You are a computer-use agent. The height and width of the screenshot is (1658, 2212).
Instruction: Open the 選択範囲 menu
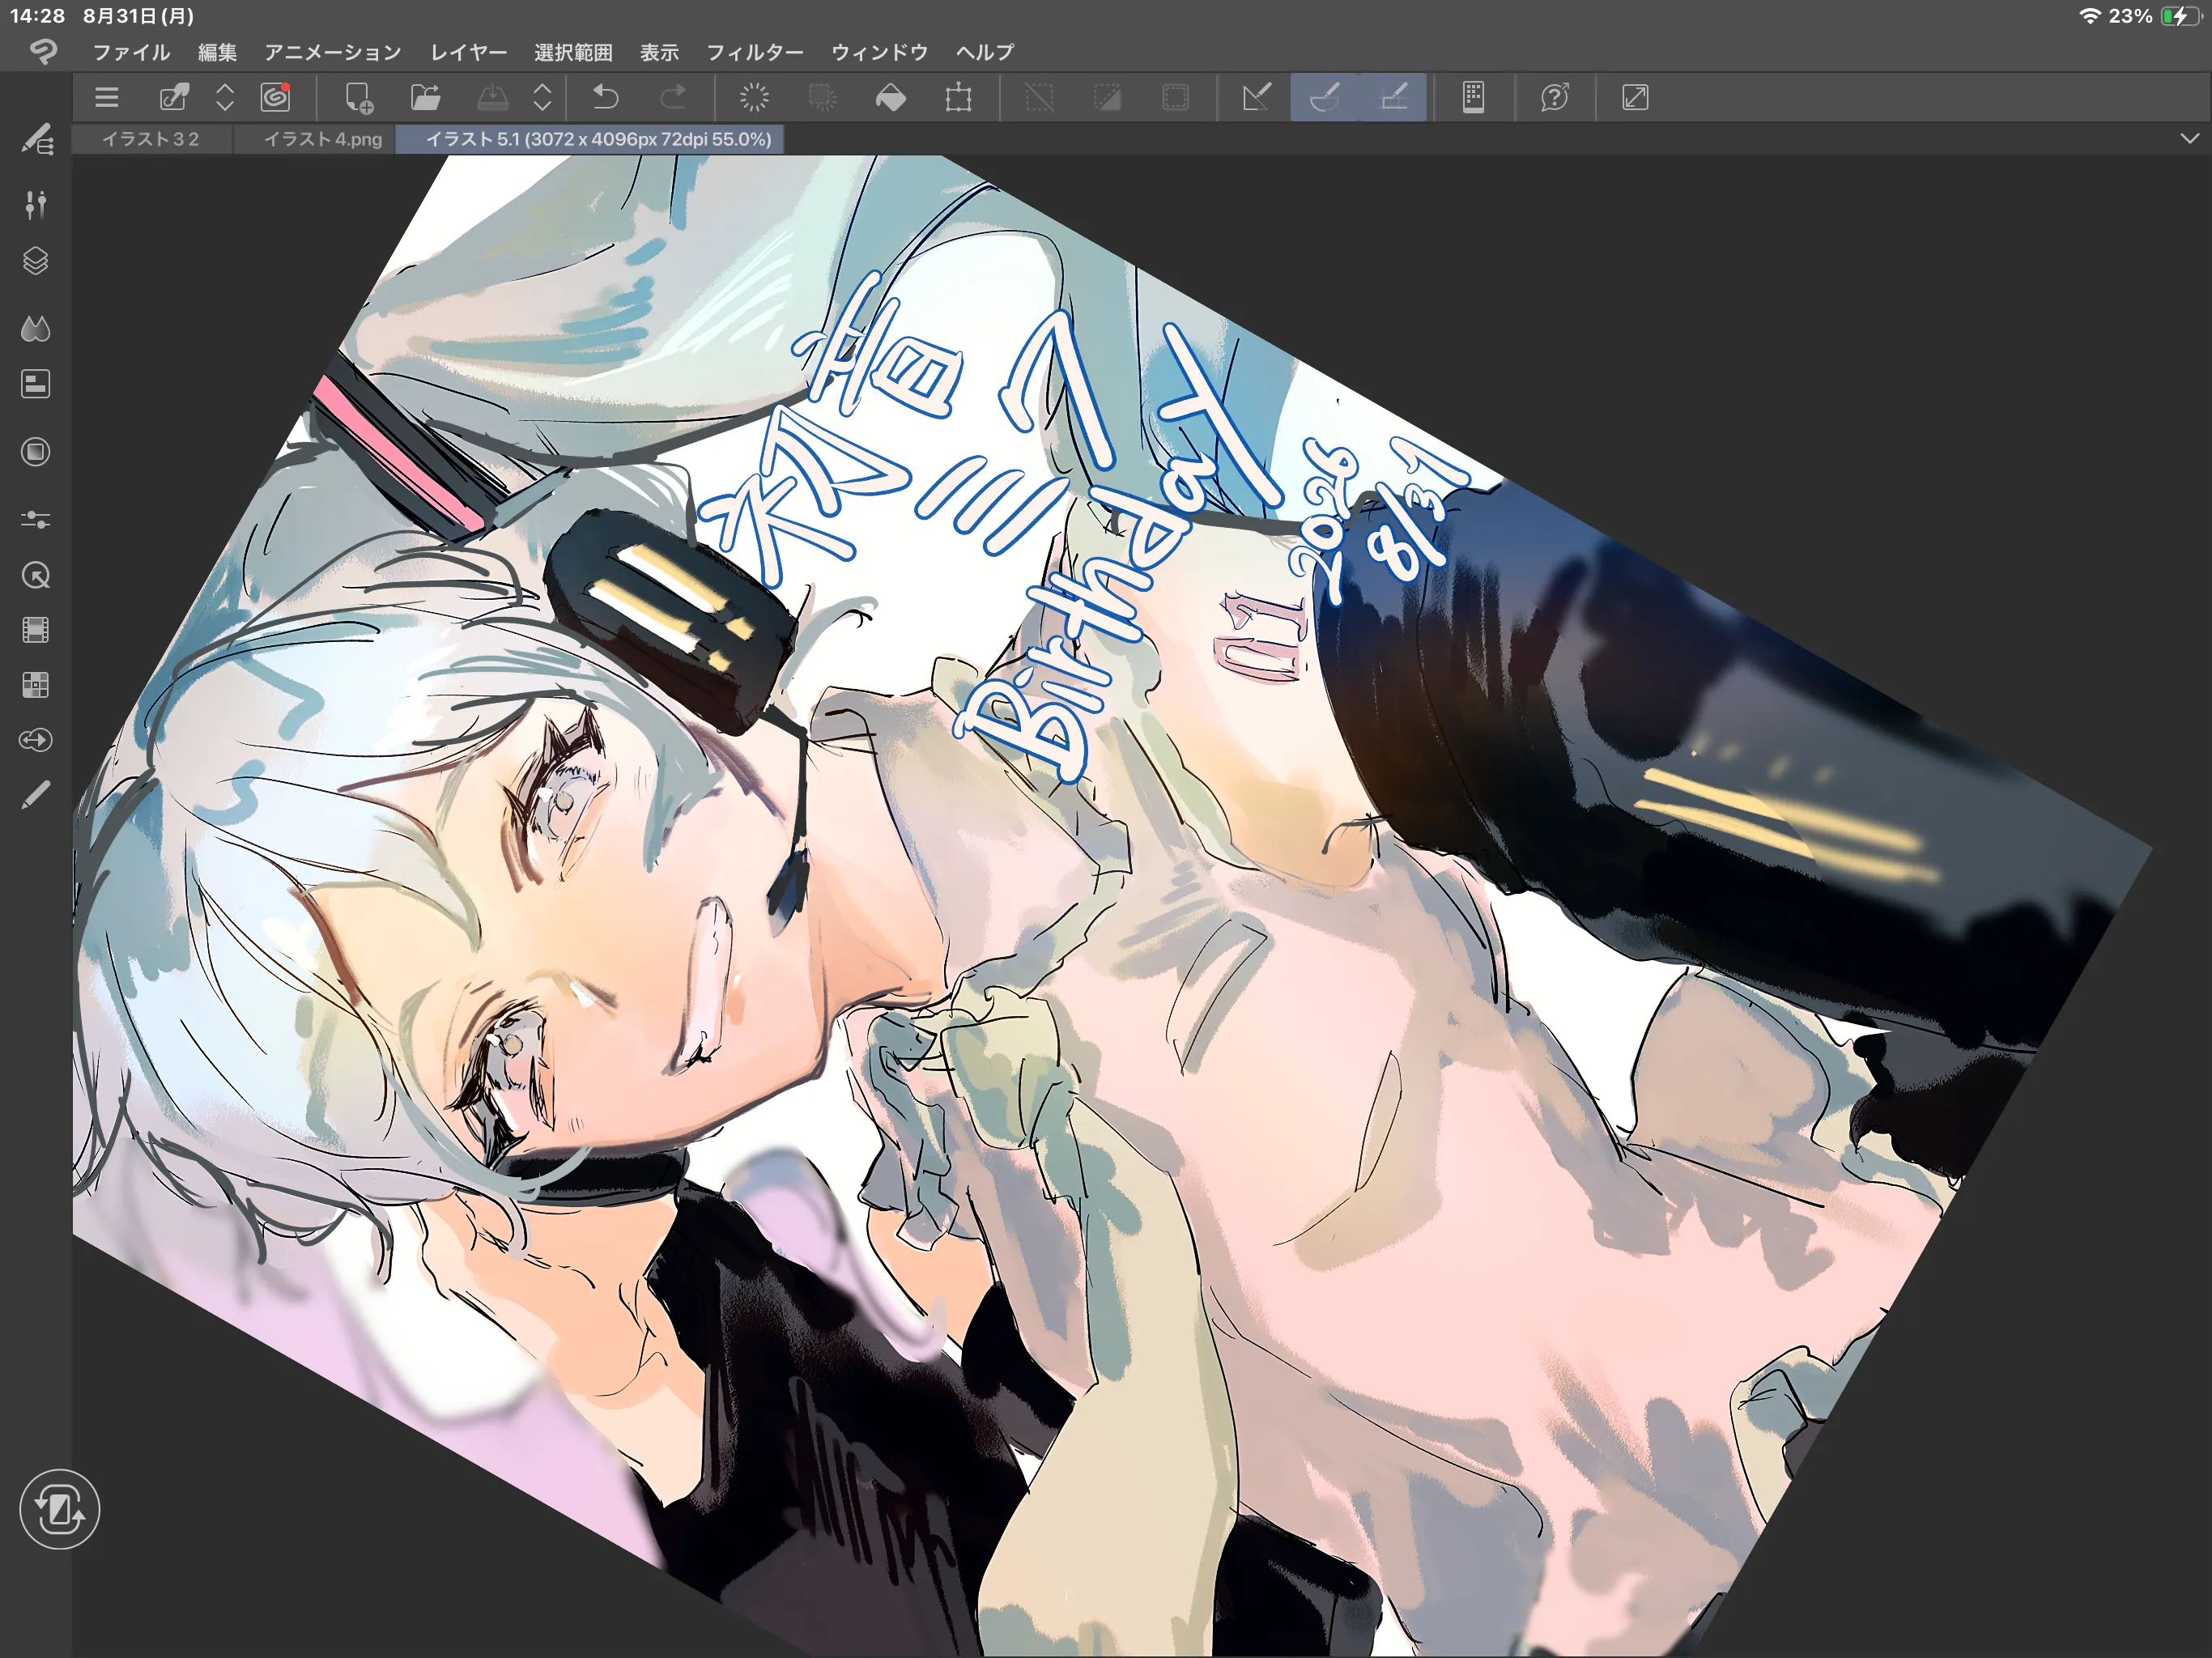coord(573,52)
